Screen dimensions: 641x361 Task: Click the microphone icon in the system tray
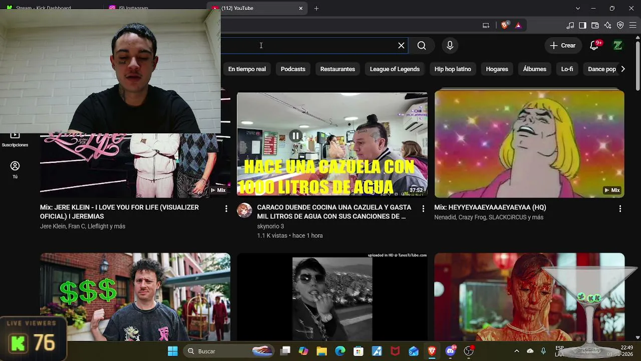click(x=543, y=351)
